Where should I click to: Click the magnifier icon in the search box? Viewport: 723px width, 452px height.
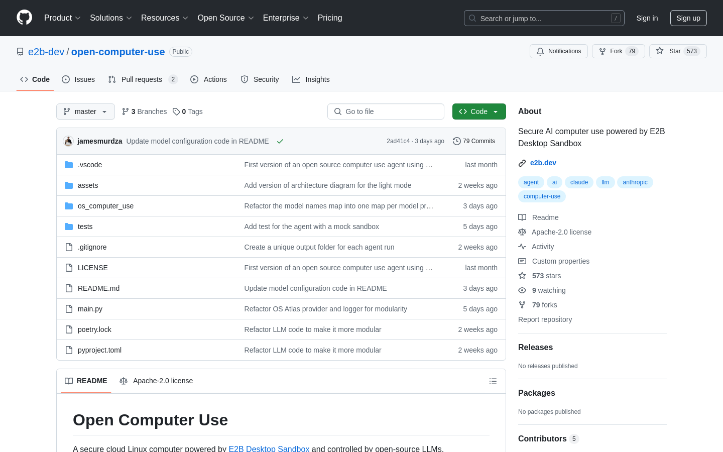[472, 18]
